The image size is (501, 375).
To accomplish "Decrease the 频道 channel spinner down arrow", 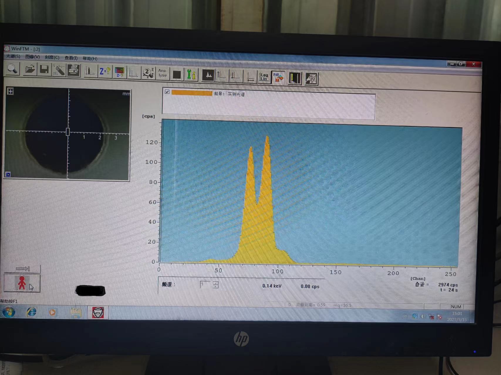I will 216,287.
